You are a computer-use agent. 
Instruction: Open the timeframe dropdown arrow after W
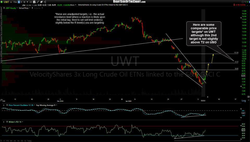(27, 2)
